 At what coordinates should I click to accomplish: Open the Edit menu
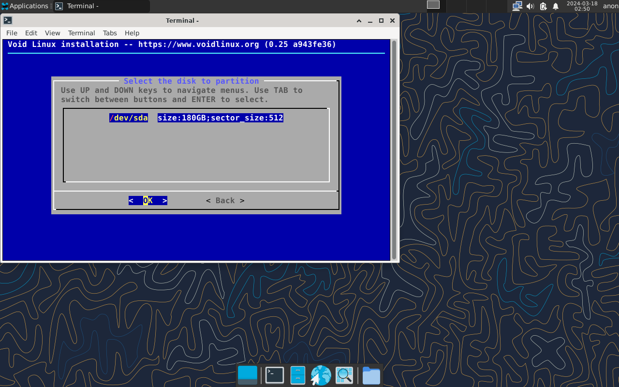coord(31,33)
